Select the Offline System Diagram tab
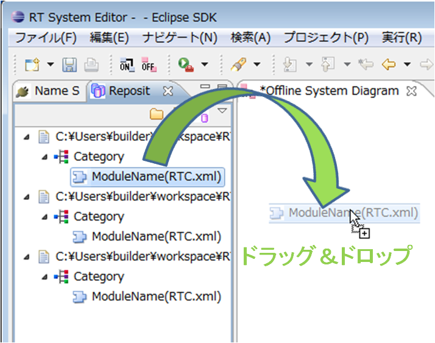This screenshot has height=343, width=435. point(329,91)
